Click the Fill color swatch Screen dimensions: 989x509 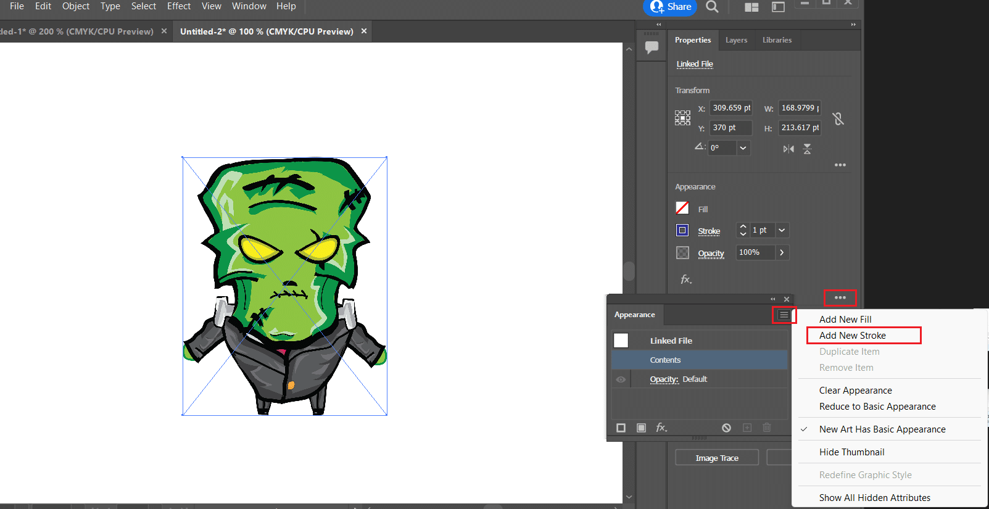pyautogui.click(x=682, y=209)
